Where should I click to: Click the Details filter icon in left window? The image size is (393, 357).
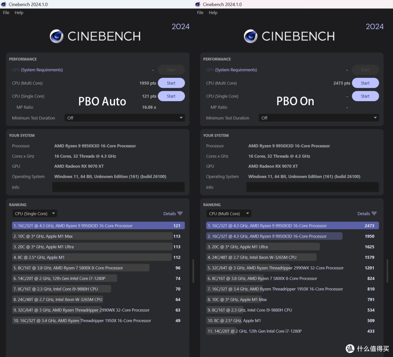click(x=180, y=214)
